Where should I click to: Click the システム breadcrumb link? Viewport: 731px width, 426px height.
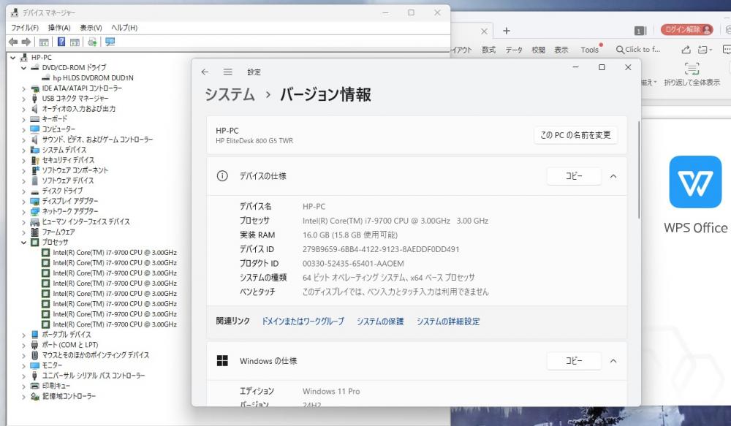230,94
